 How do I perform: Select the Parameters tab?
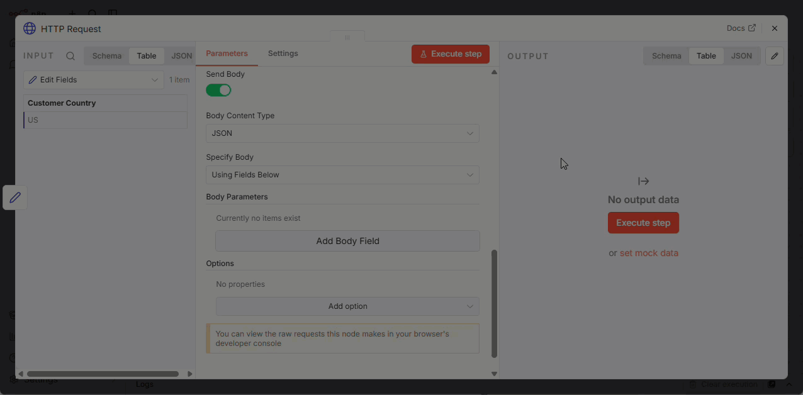tap(227, 53)
